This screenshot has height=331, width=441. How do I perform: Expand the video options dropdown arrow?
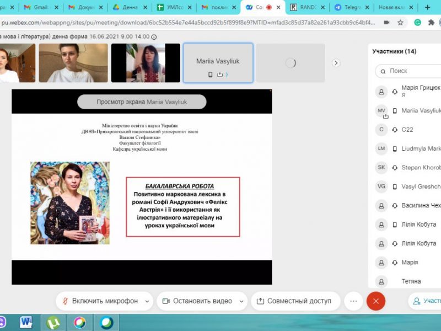click(240, 301)
